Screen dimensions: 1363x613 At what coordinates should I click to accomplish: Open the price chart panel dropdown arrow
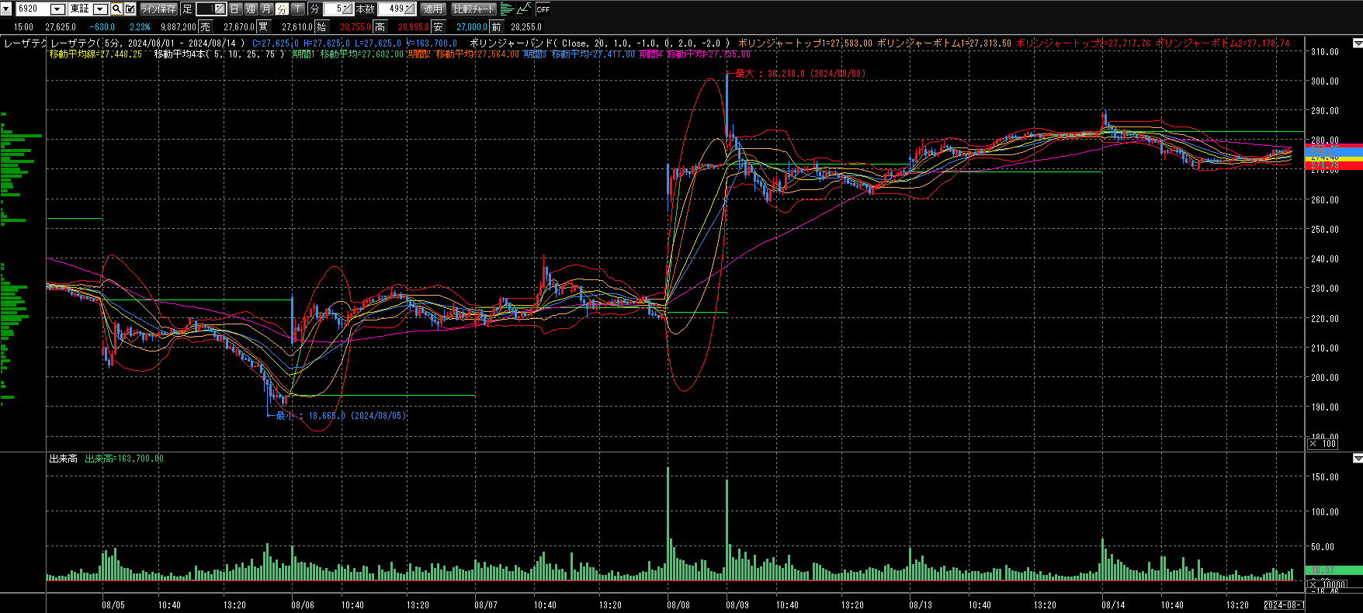coord(1357,43)
